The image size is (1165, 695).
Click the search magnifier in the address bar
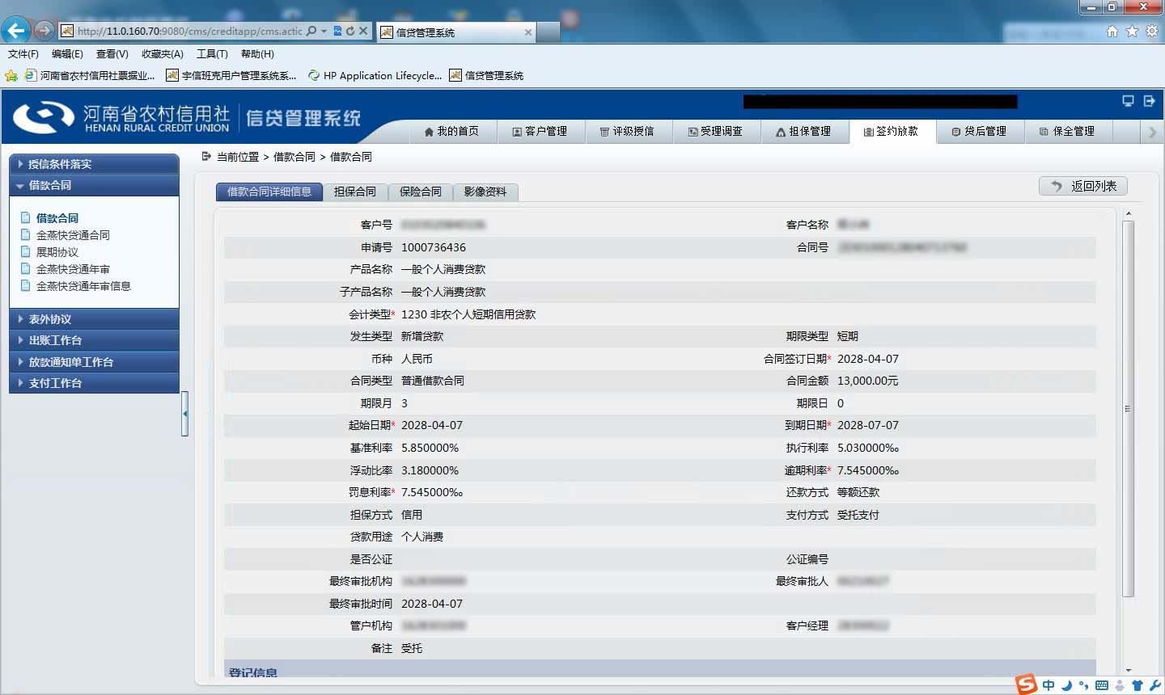click(x=311, y=31)
